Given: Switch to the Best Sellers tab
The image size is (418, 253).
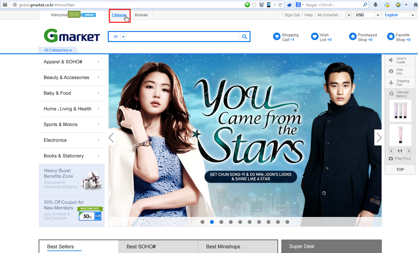Looking at the screenshot, I should tap(79, 246).
